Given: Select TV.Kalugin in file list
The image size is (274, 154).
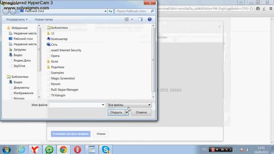Looking at the screenshot, I should point(58,95).
